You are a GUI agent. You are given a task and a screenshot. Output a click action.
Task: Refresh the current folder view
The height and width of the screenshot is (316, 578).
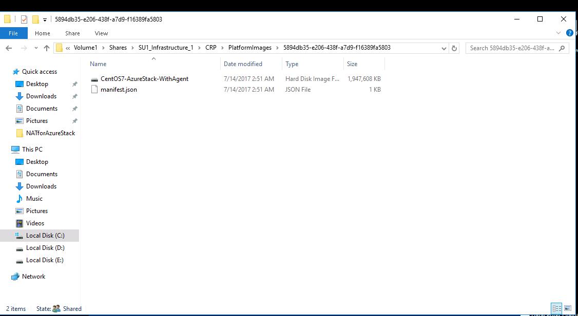click(454, 48)
